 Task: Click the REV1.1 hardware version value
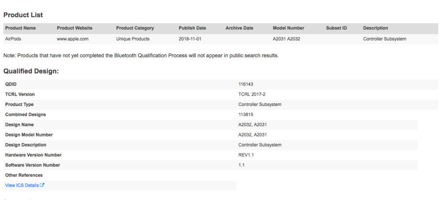point(247,155)
